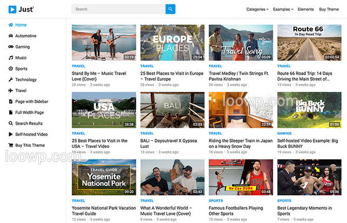
Task: Open the Yosemite National Park thumbnail
Action: click(104, 177)
